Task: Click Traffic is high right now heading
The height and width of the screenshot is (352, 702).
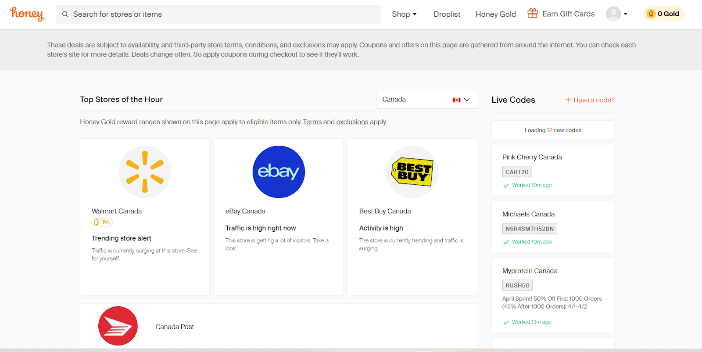Action: pyautogui.click(x=261, y=228)
